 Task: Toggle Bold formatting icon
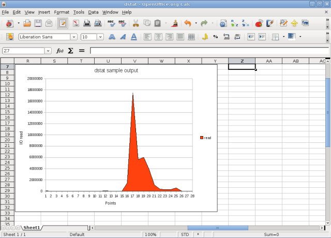pos(112,37)
